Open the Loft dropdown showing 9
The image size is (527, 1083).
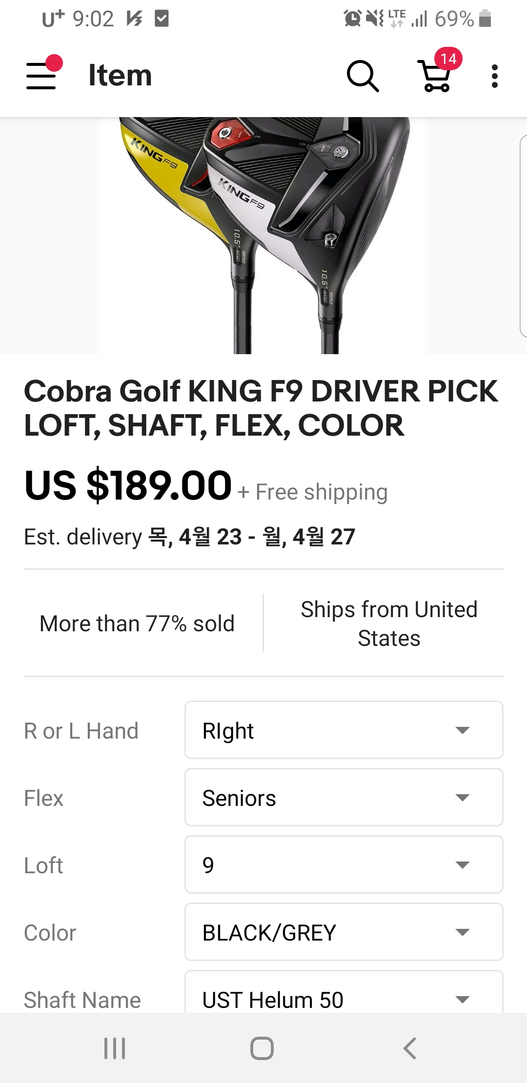[344, 864]
